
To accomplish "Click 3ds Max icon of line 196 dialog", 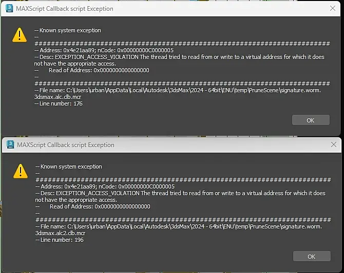I will point(10,145).
